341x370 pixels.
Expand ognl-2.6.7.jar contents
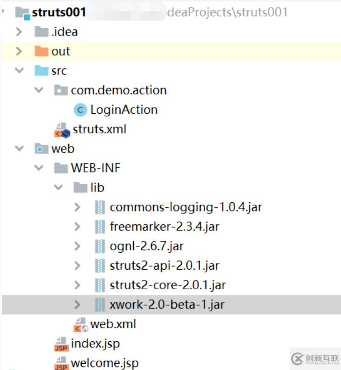click(x=77, y=246)
